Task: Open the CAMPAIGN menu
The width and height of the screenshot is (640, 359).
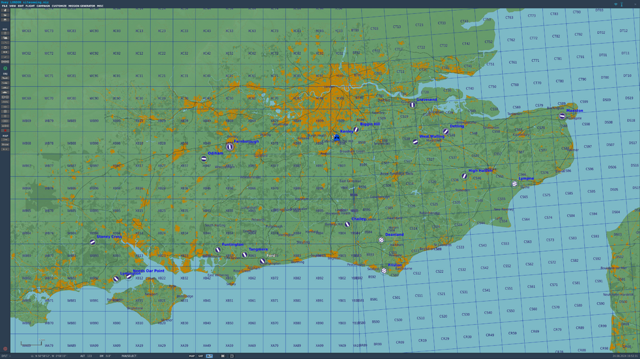Action: 44,6
